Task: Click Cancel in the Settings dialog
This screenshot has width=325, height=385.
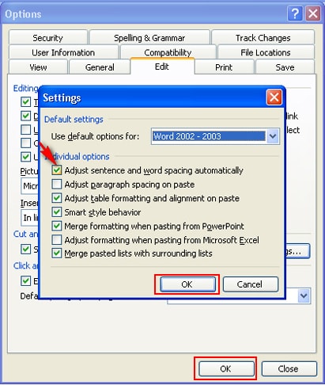Action: pyautogui.click(x=250, y=284)
